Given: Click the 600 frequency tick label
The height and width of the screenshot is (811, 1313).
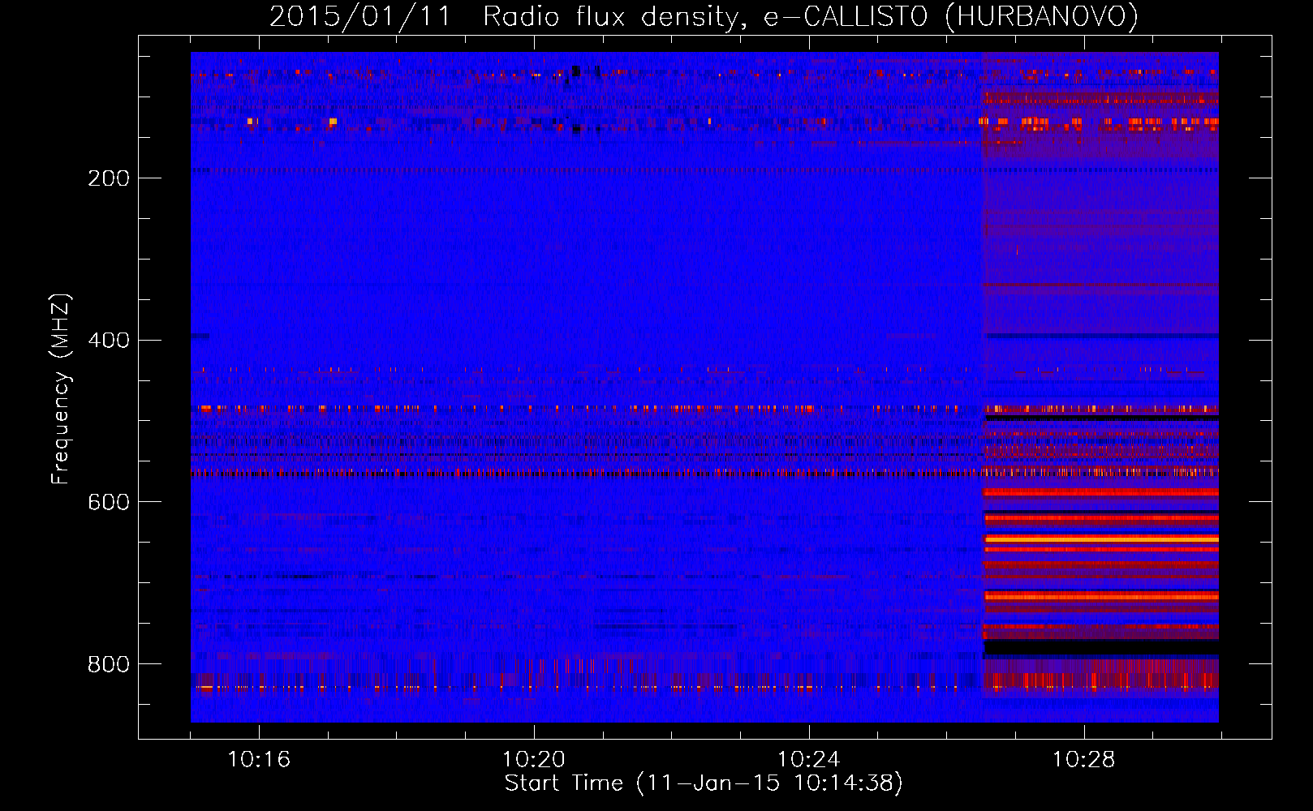Looking at the screenshot, I should (109, 503).
